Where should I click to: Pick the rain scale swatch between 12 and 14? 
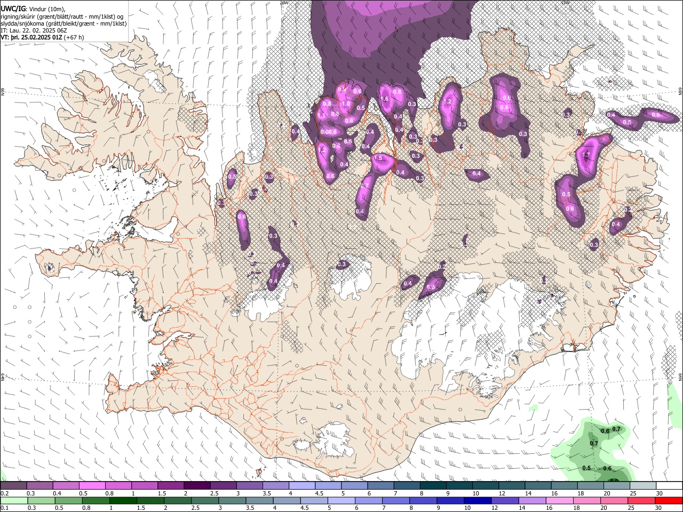tap(505, 501)
